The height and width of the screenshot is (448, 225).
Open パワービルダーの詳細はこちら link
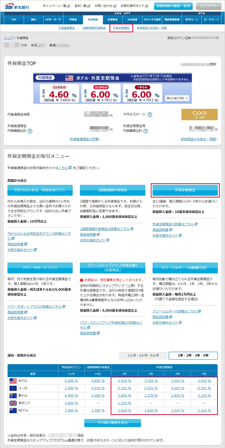[x=175, y=311]
